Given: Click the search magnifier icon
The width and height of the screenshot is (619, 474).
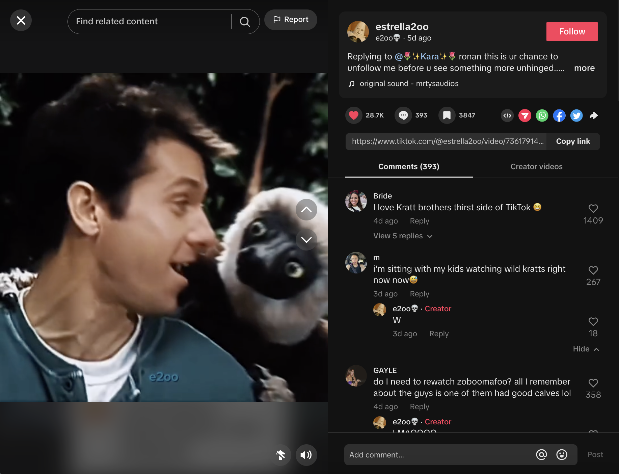Looking at the screenshot, I should click(x=245, y=22).
